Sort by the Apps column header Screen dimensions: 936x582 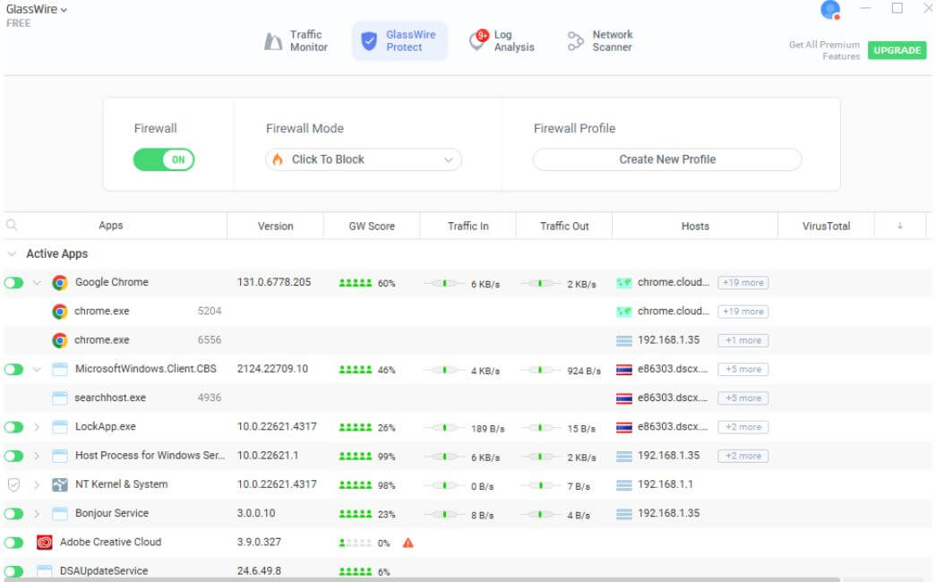111,226
